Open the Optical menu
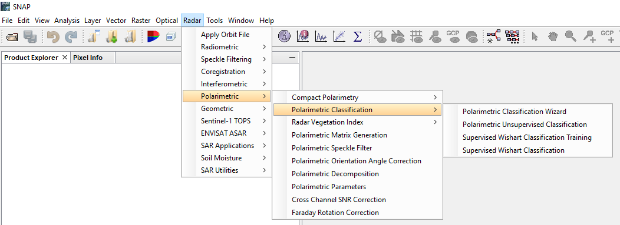Viewport: 620px width, 225px height. (x=167, y=21)
